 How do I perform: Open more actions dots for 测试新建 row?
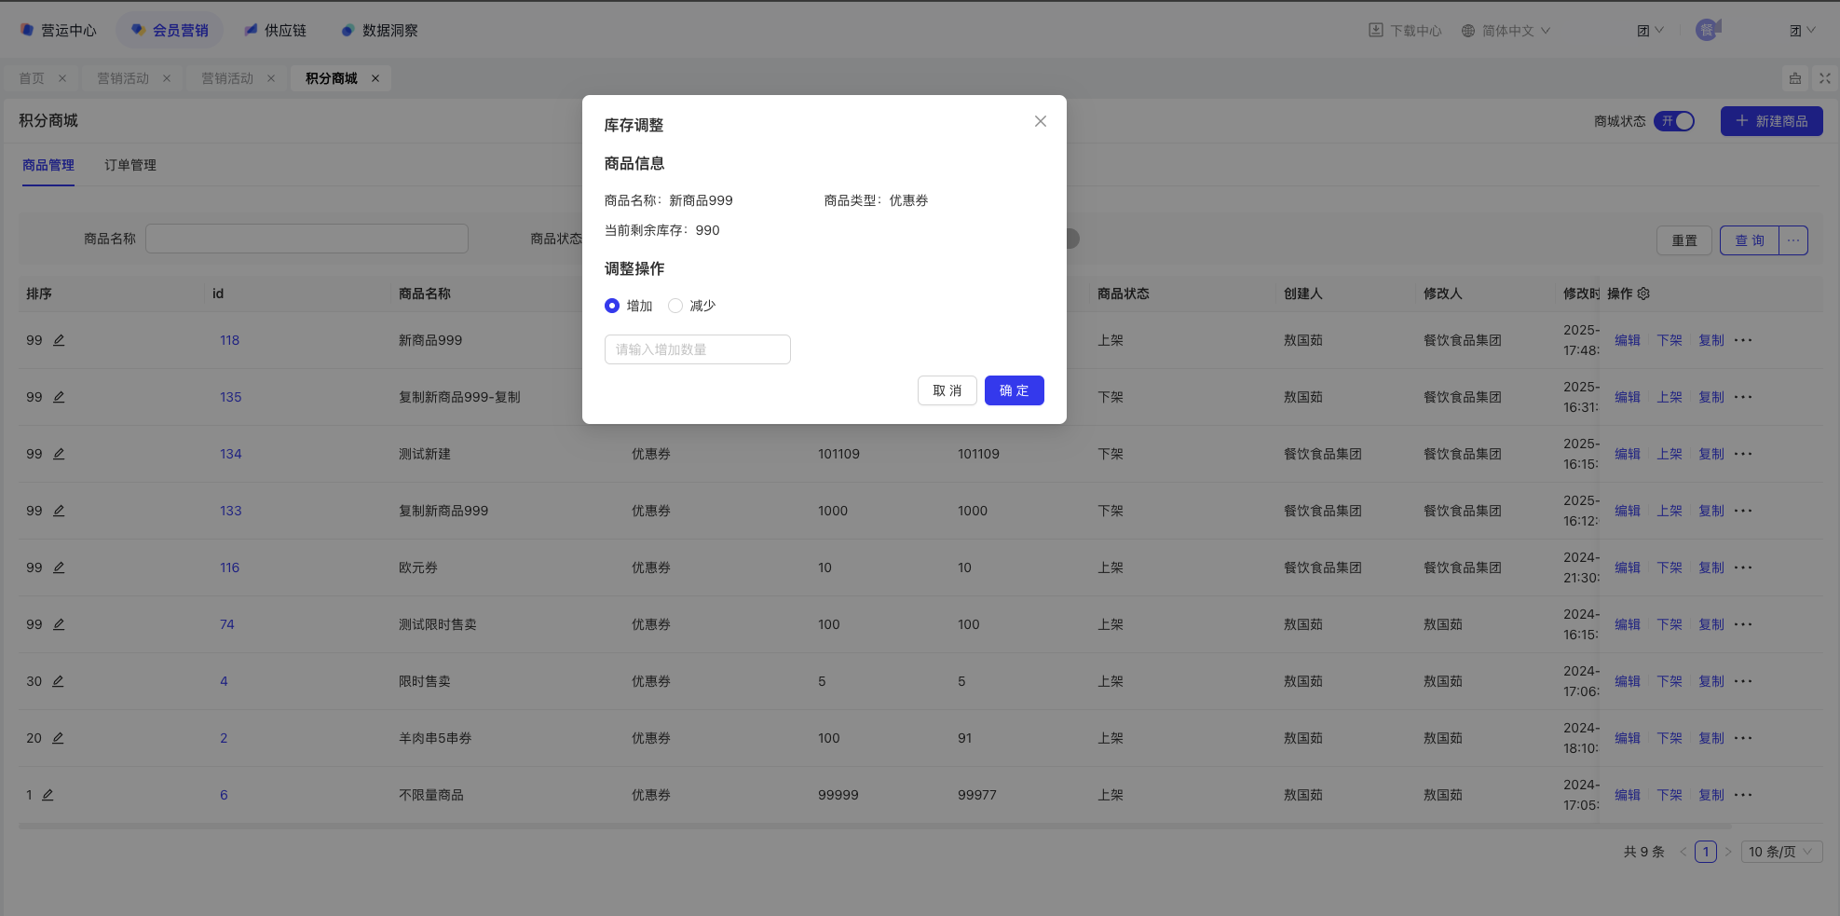(1743, 454)
